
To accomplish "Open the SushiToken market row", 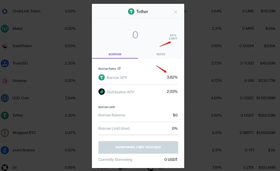I will tap(46, 46).
